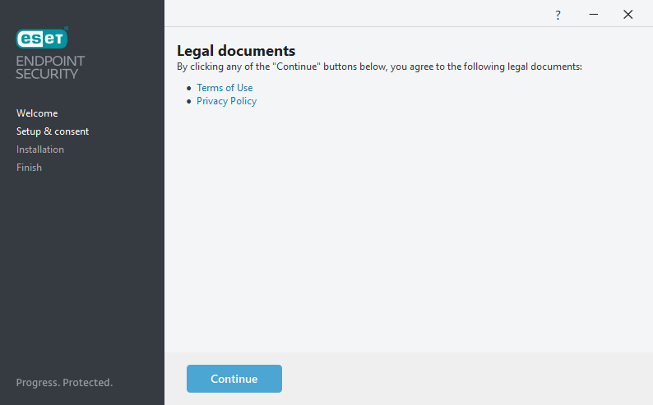
Task: Select the Welcome step in sidebar
Action: [37, 113]
